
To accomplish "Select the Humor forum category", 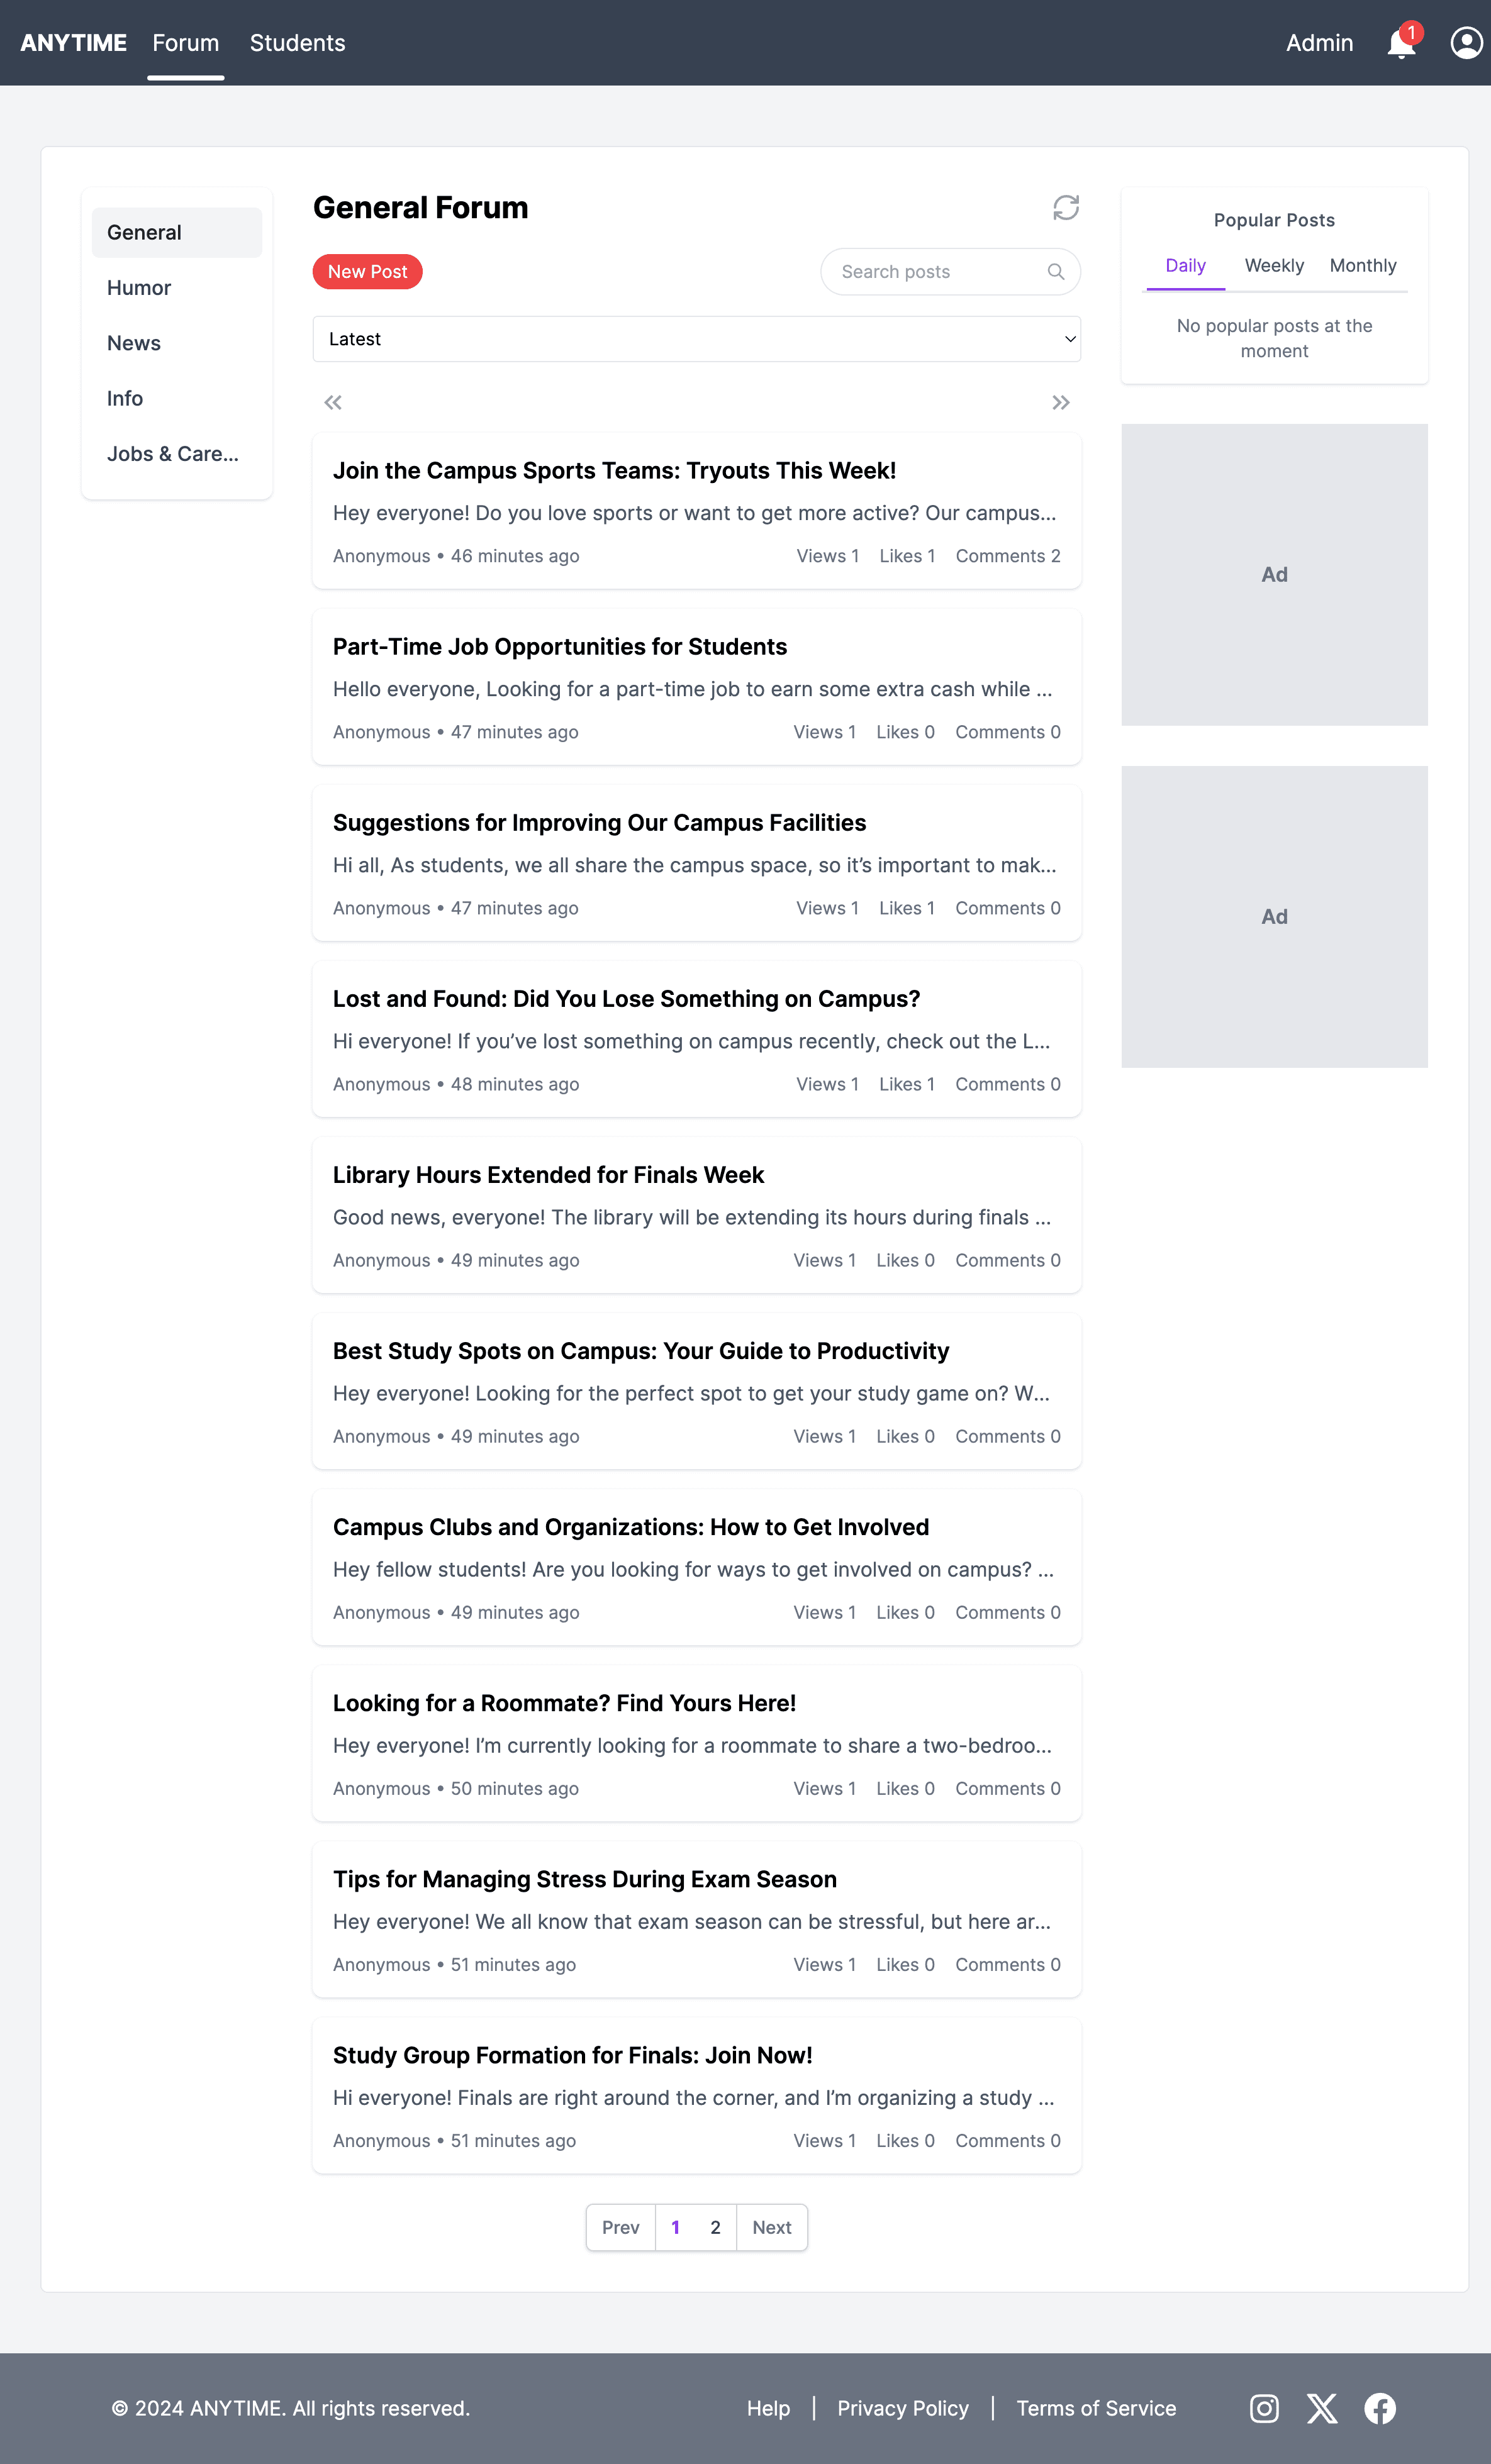I will click(138, 287).
